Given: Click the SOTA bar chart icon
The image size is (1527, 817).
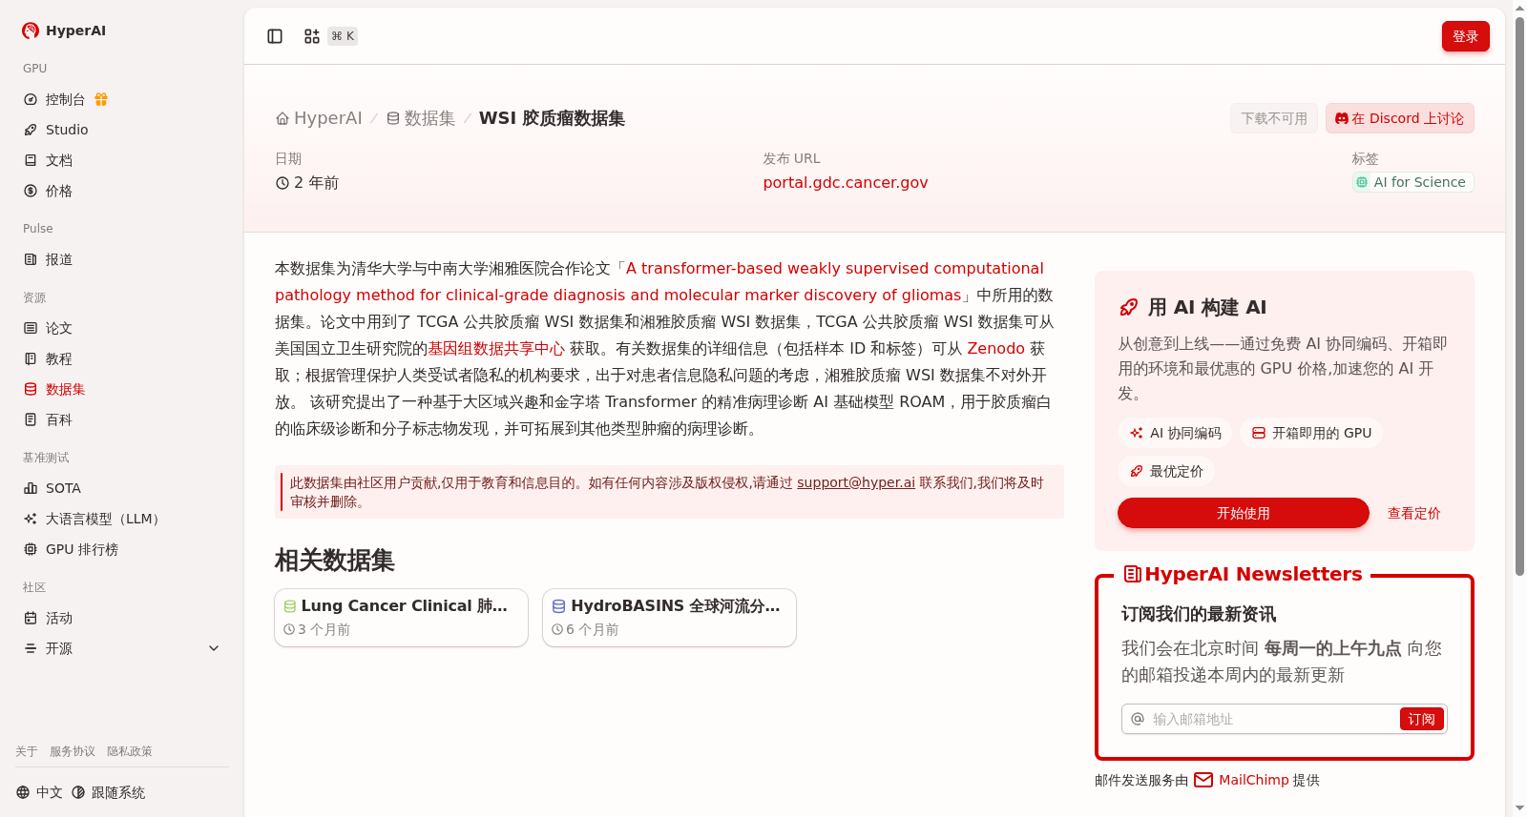Looking at the screenshot, I should pos(31,488).
